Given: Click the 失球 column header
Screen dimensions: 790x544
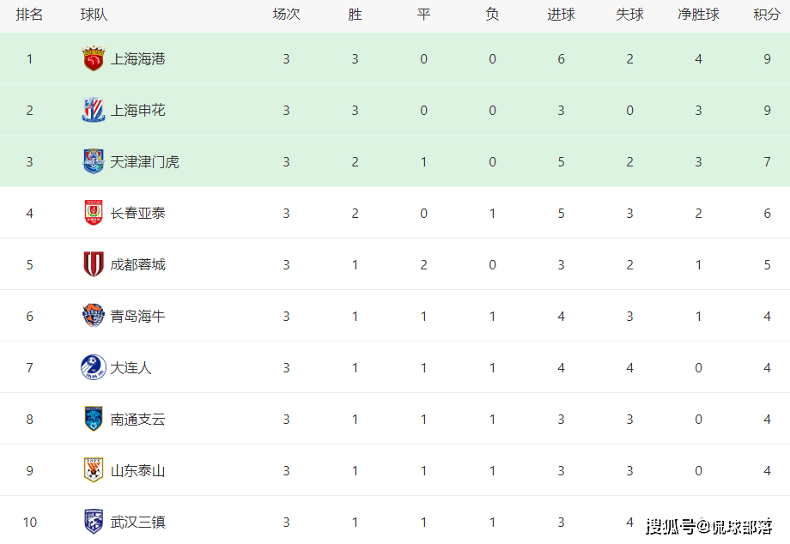Looking at the screenshot, I should (629, 15).
